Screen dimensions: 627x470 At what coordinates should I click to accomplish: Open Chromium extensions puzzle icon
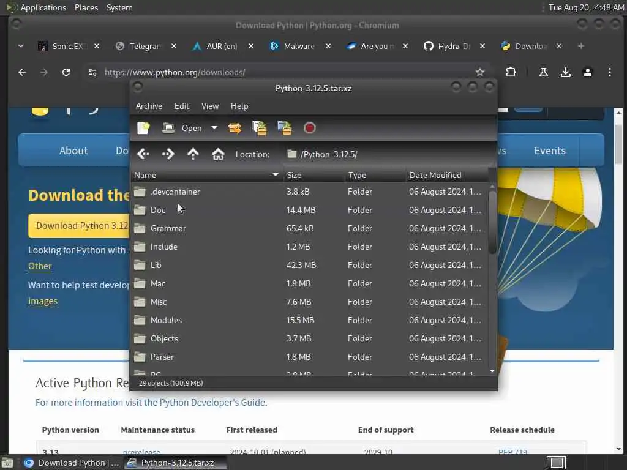(511, 72)
